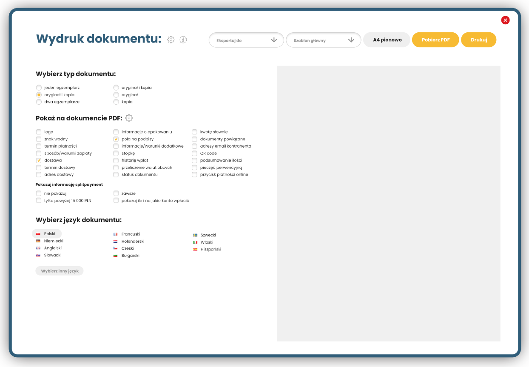Click the Italian flag beside Włoski
This screenshot has width=529, height=367.
(195, 242)
